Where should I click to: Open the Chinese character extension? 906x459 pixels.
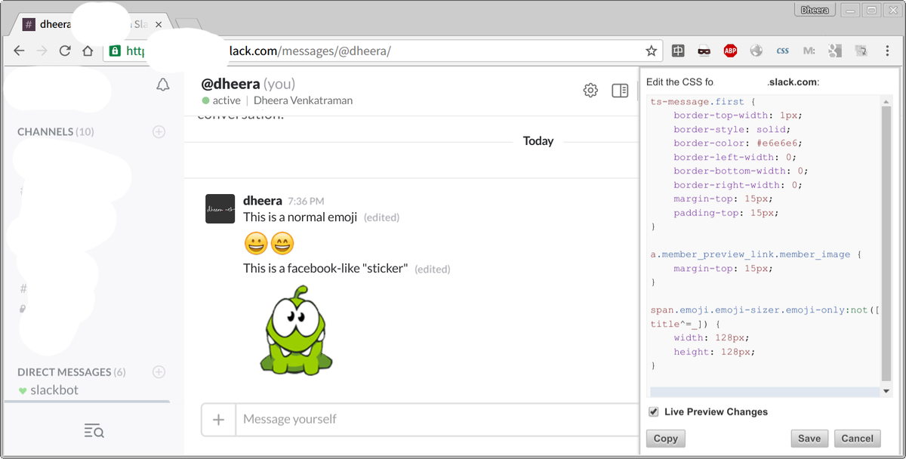tap(679, 51)
